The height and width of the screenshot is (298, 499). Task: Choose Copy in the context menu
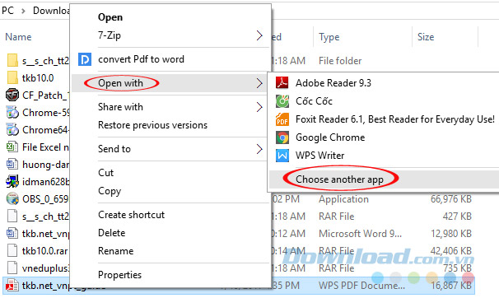110,191
